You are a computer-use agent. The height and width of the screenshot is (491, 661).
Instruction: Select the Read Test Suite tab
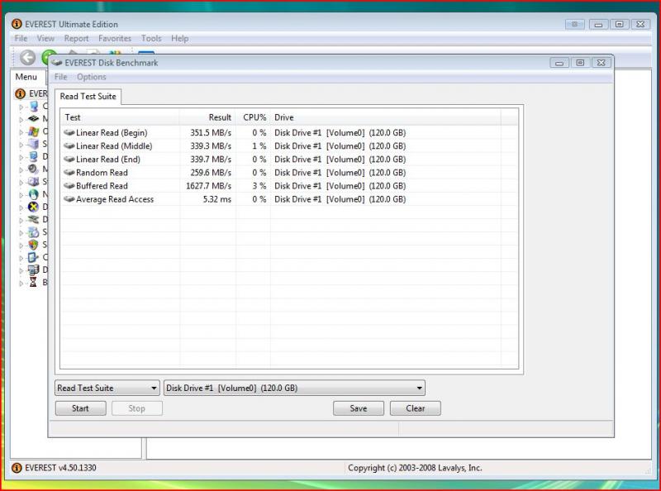coord(88,96)
